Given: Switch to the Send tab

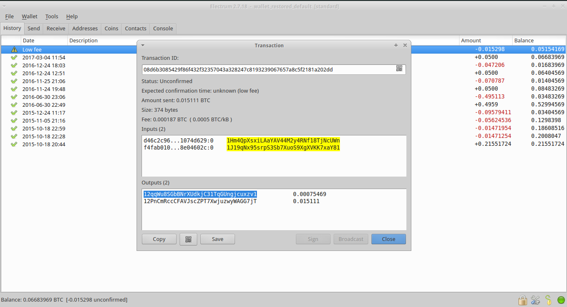Looking at the screenshot, I should click(34, 28).
